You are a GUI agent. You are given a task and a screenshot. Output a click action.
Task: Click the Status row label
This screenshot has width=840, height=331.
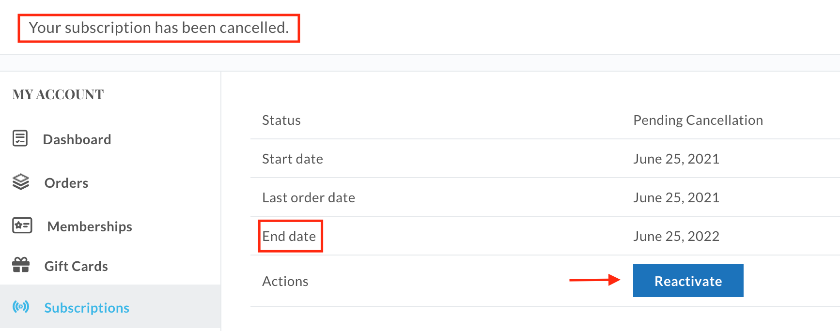281,120
